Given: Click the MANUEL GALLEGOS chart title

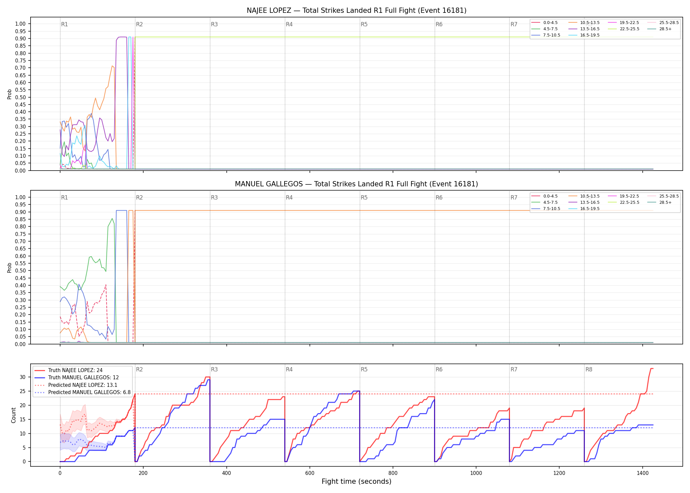Looking at the screenshot, I should click(356, 184).
